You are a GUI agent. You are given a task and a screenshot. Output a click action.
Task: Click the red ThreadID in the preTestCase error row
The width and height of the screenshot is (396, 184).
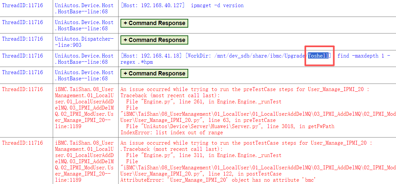(22, 89)
